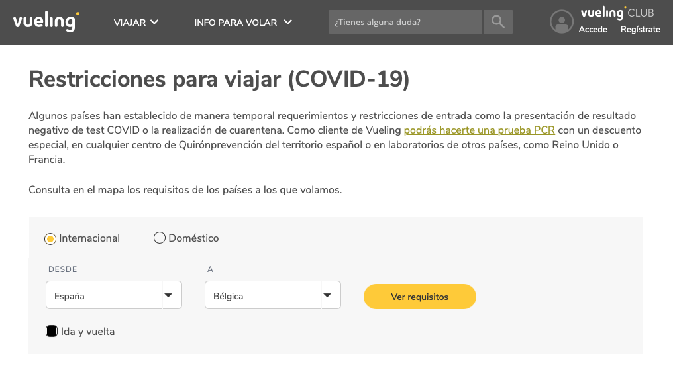The width and height of the screenshot is (673, 374).
Task: Open the VIAJAR menu
Action: (130, 23)
